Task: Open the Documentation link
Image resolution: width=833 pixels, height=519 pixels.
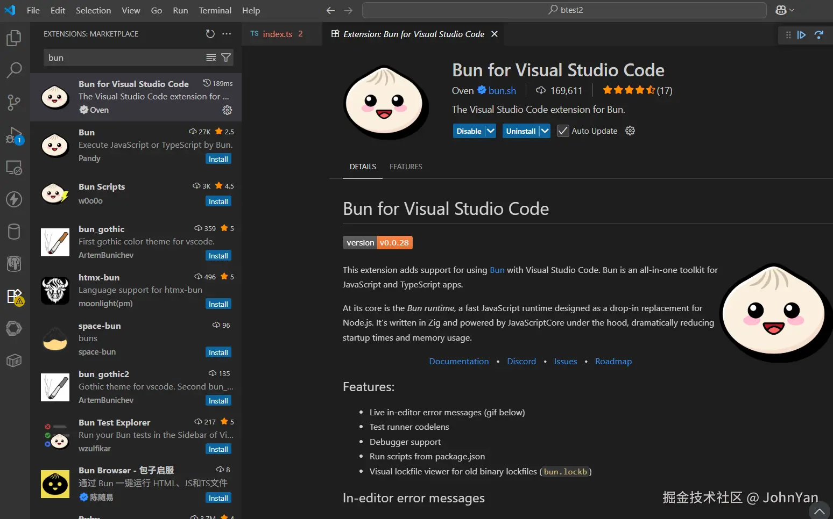Action: (459, 361)
